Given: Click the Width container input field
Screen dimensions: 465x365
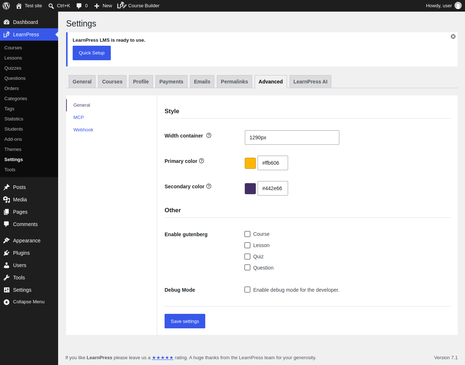Looking at the screenshot, I should [x=292, y=138].
